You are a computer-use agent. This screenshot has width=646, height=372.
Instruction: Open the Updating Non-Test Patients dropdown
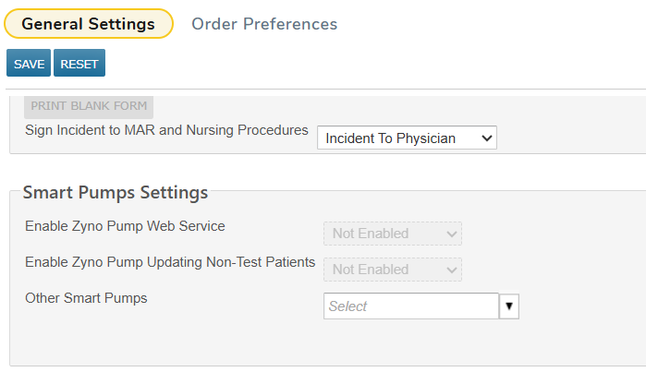pyautogui.click(x=393, y=270)
